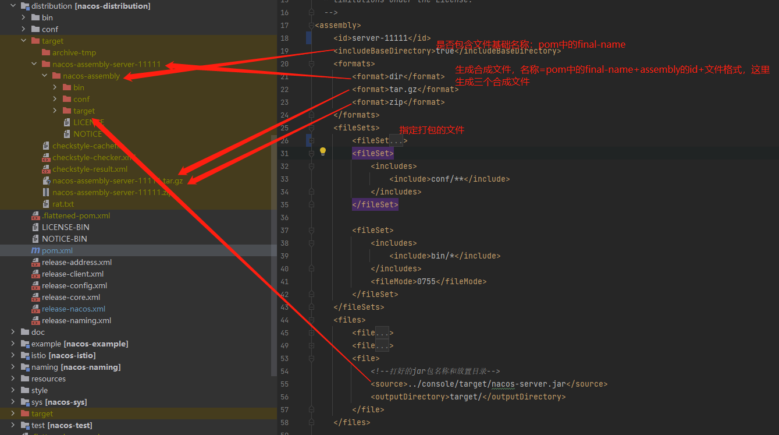The image size is (779, 435).
Task: Click the folder icon of the resources directory
Action: 25,379
